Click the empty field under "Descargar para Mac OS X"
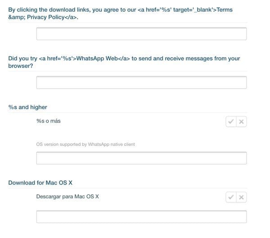Screen dimensions: 270x238 141,216
